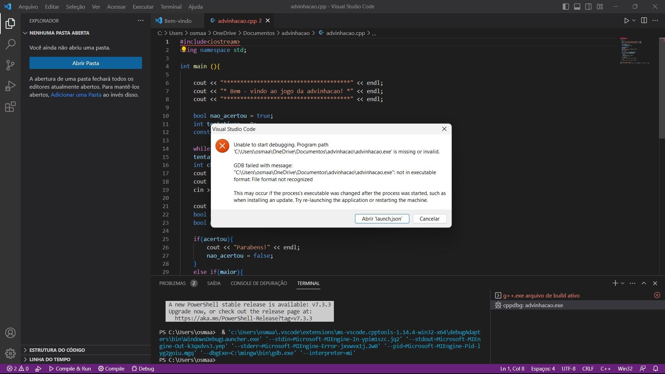The image size is (665, 374).
Task: Click Abrir 'launch.json' button
Action: (382, 219)
